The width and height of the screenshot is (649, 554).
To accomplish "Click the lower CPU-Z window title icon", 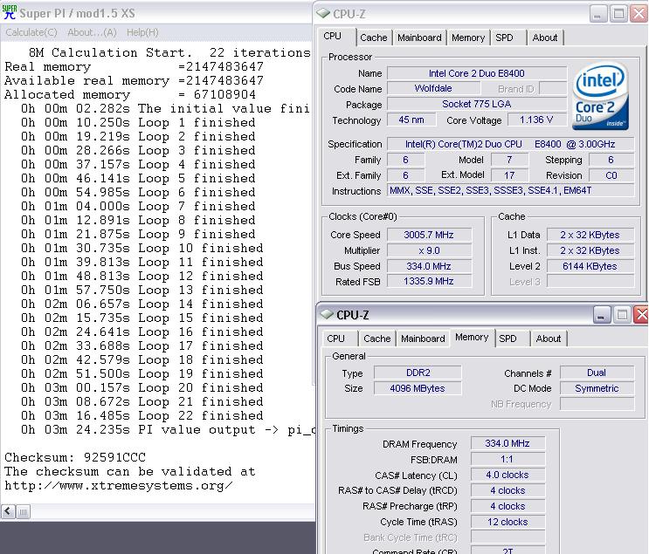I will (x=327, y=315).
